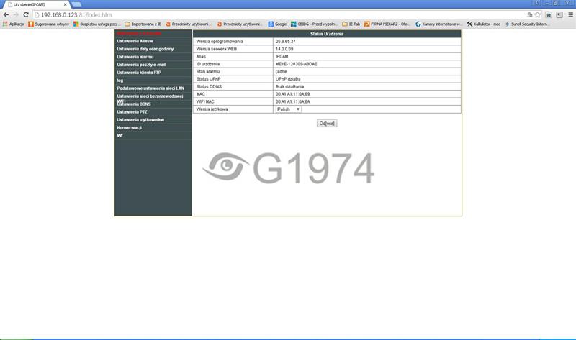Open the IE Tab bookmarks folder
The height and width of the screenshot is (340, 576).
click(x=351, y=24)
